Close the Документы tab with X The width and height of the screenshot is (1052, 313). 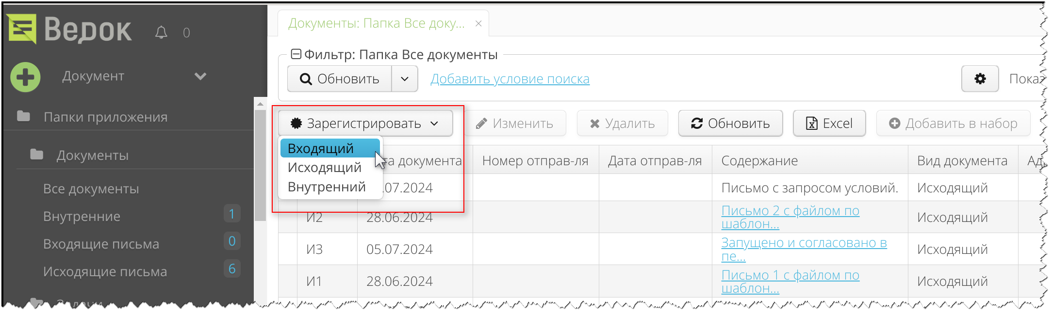[x=478, y=23]
